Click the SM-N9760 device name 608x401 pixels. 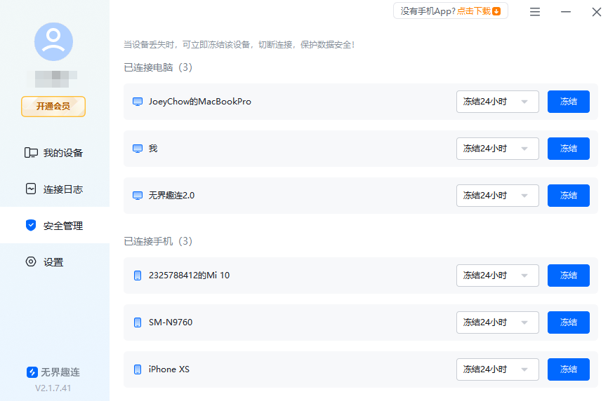pyautogui.click(x=171, y=322)
